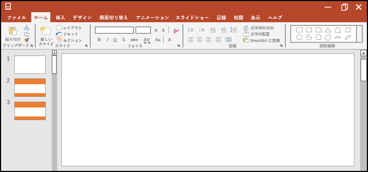Select the partial pie shape
368x172 pixels.
click(x=309, y=37)
